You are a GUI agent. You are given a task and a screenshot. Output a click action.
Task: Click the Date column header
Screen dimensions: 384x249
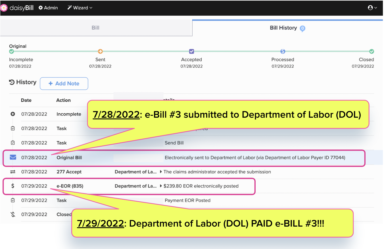(x=26, y=100)
